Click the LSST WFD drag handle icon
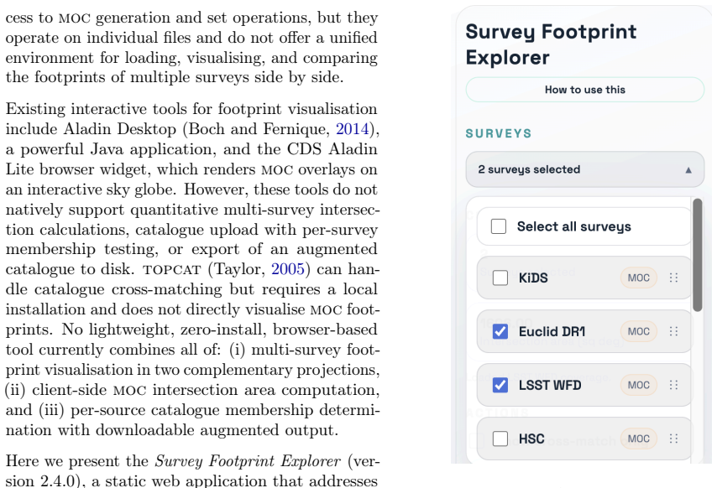The width and height of the screenshot is (717, 488). tap(673, 385)
